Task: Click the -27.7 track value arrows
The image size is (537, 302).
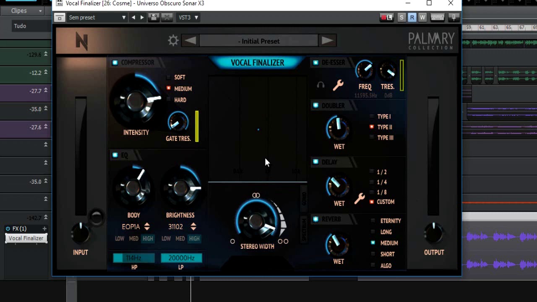Action: (46, 91)
